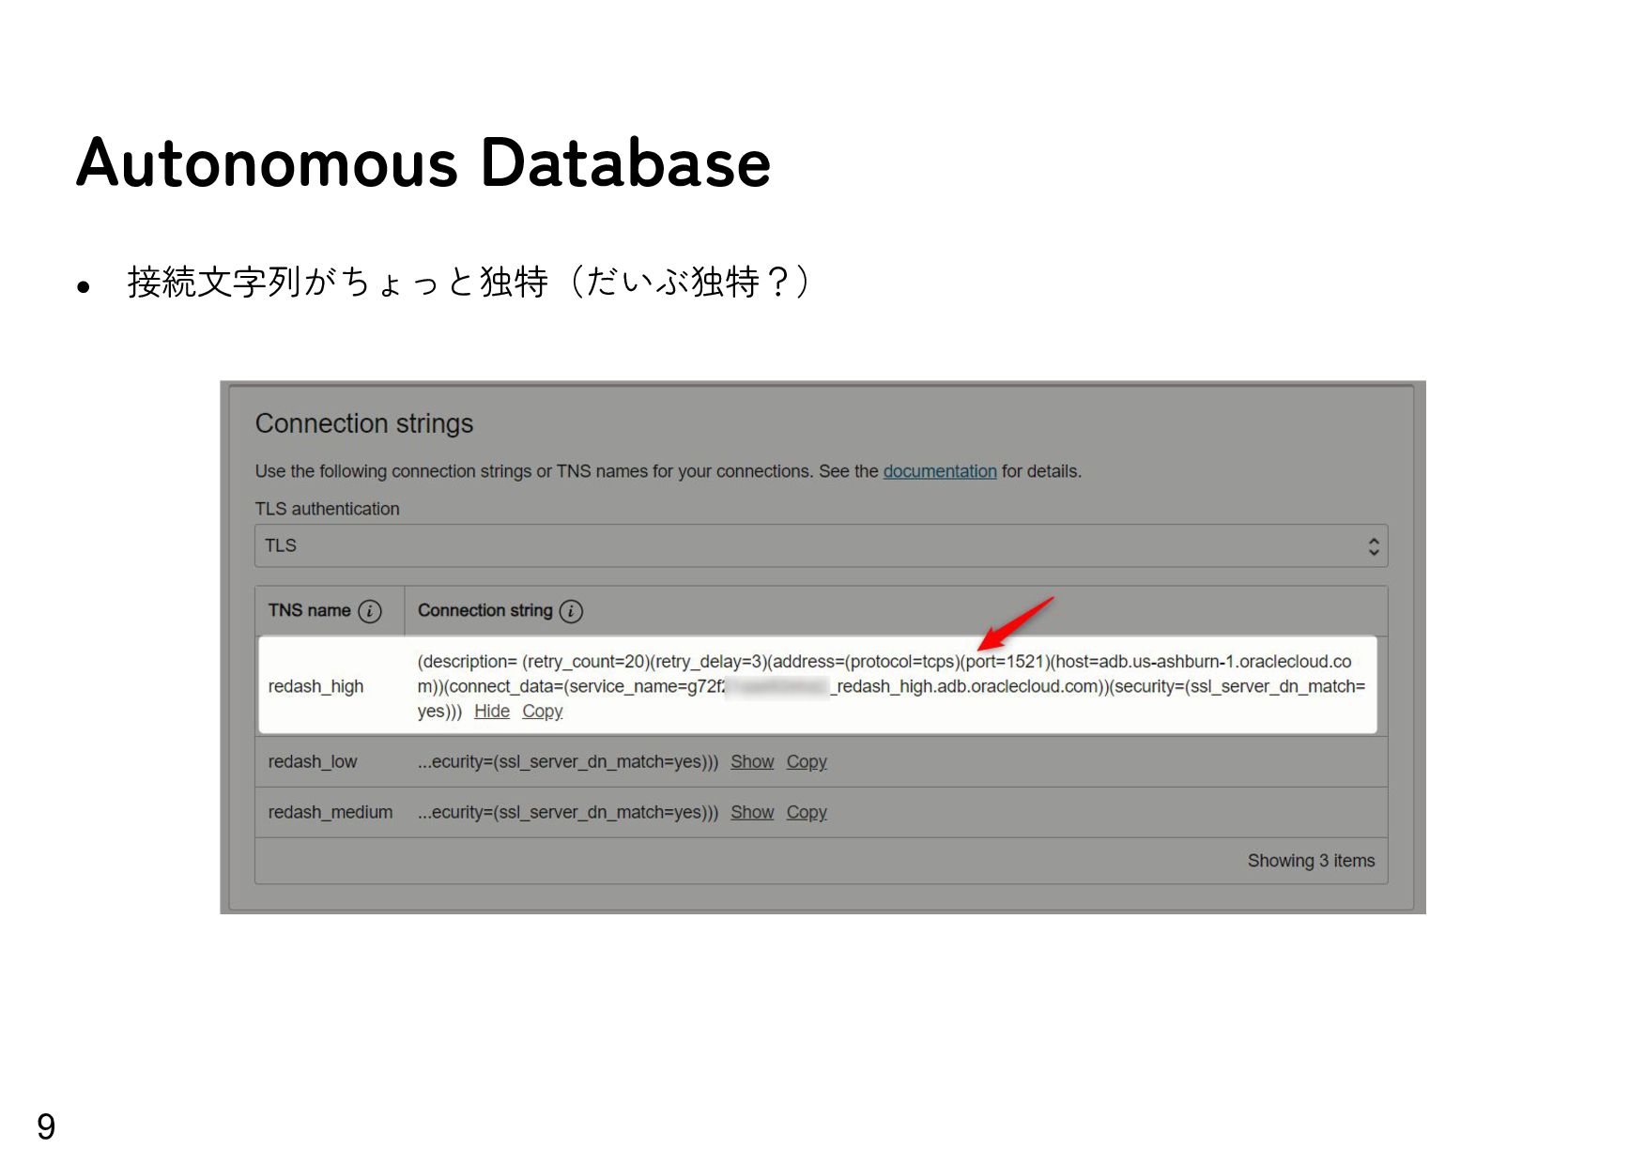
Task: Click the Showing 3 items footer text
Action: tap(1310, 861)
